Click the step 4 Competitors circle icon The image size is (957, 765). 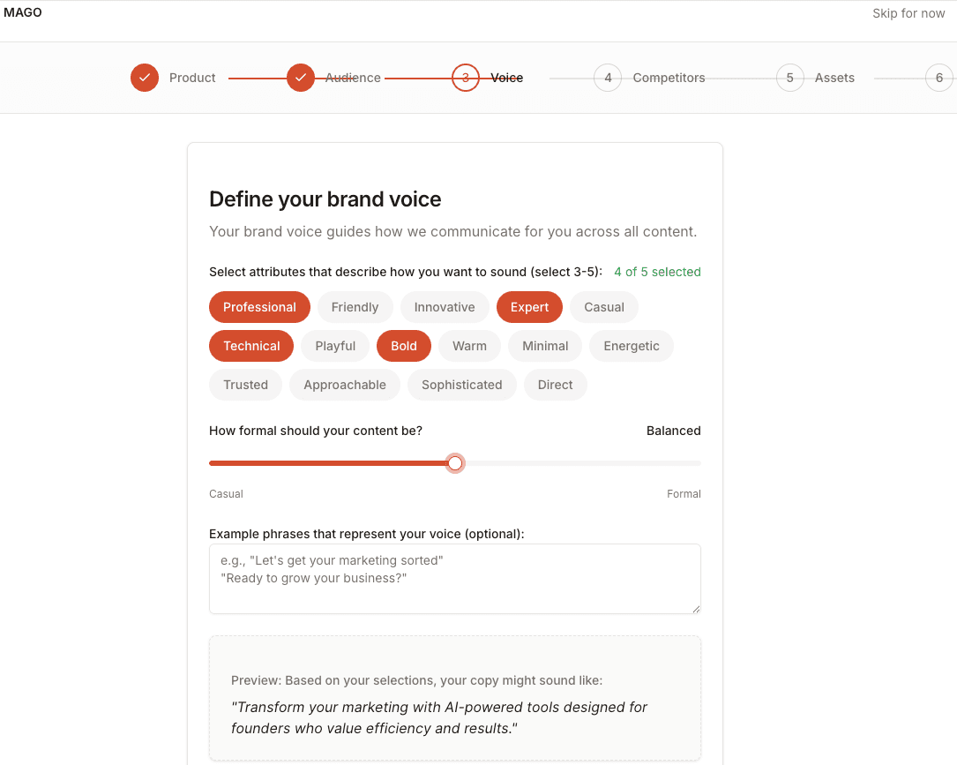point(608,78)
